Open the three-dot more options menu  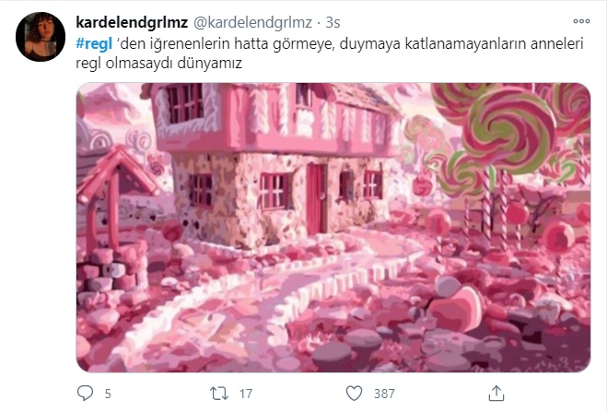pos(581,21)
